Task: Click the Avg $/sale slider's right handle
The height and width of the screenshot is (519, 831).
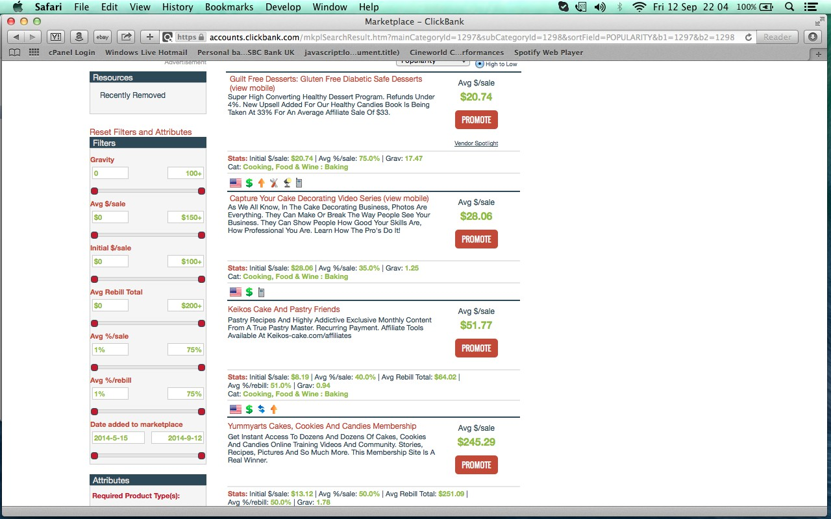Action: pyautogui.click(x=201, y=235)
